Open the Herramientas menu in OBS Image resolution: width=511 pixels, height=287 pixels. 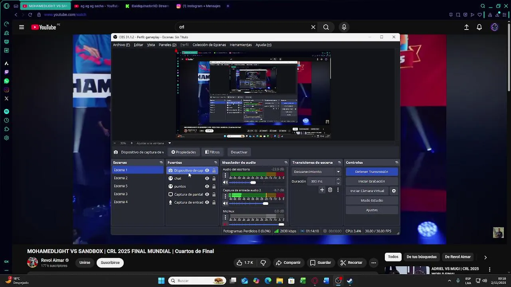coord(241,45)
